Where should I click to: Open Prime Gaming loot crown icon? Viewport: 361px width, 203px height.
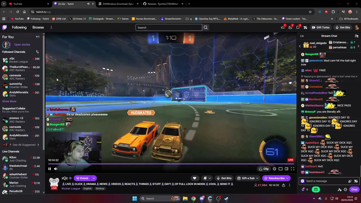[283, 27]
